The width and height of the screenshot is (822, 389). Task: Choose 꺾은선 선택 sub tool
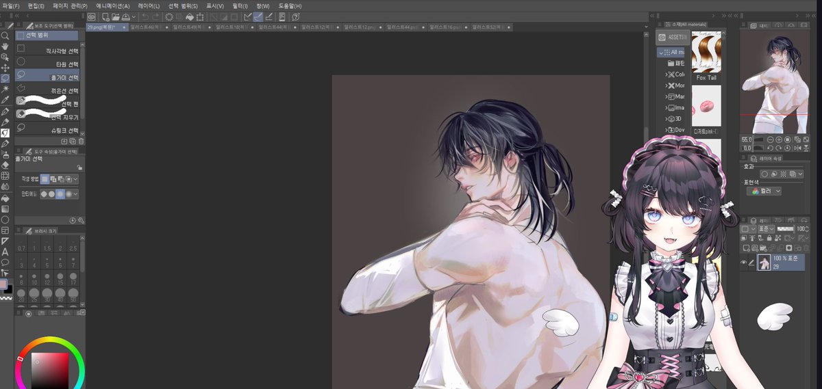tap(47, 90)
